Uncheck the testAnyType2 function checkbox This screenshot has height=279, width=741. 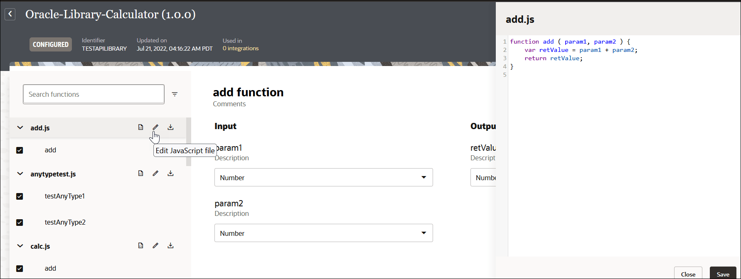point(20,223)
